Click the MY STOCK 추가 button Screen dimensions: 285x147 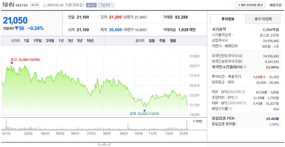[x=250, y=5]
